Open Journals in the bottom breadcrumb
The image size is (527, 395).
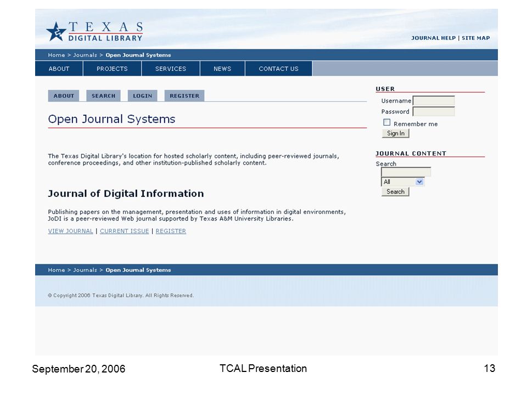click(x=85, y=270)
